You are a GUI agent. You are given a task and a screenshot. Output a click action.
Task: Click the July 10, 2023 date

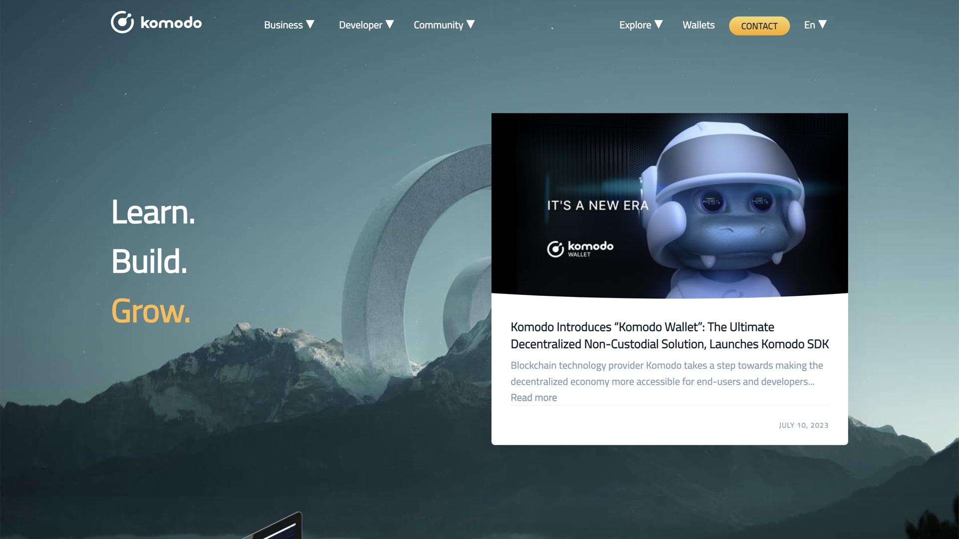pos(803,425)
